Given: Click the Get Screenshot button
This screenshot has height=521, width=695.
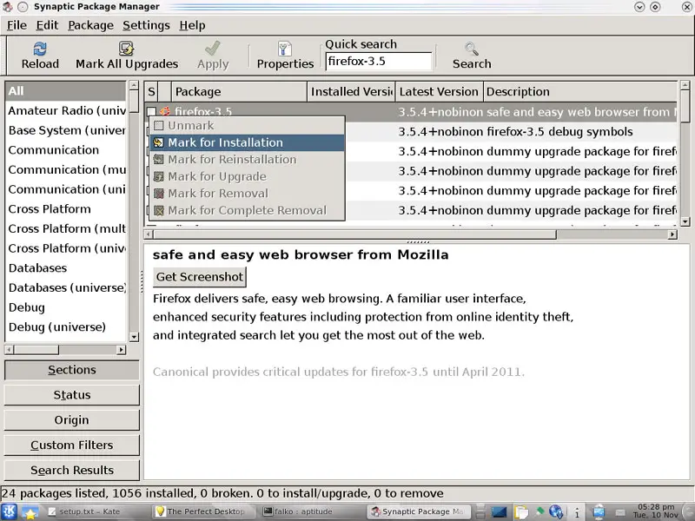Looking at the screenshot, I should pos(200,277).
